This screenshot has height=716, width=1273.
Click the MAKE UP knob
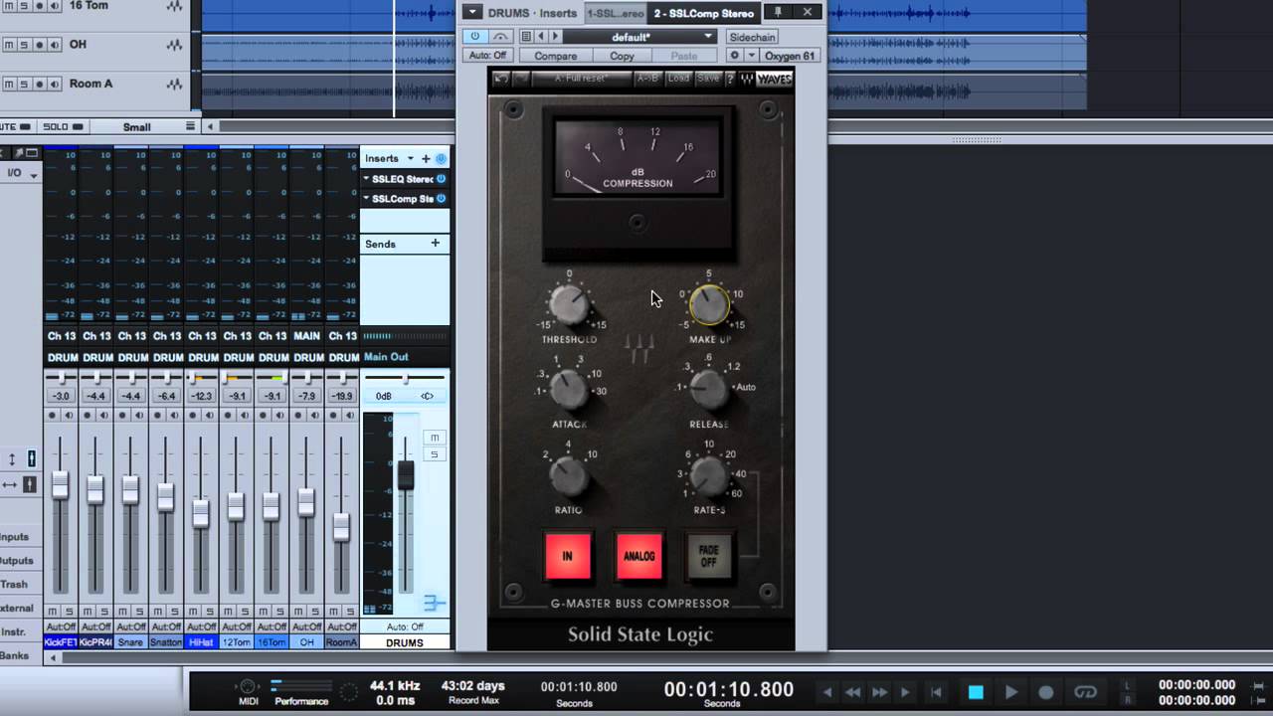pyautogui.click(x=709, y=304)
